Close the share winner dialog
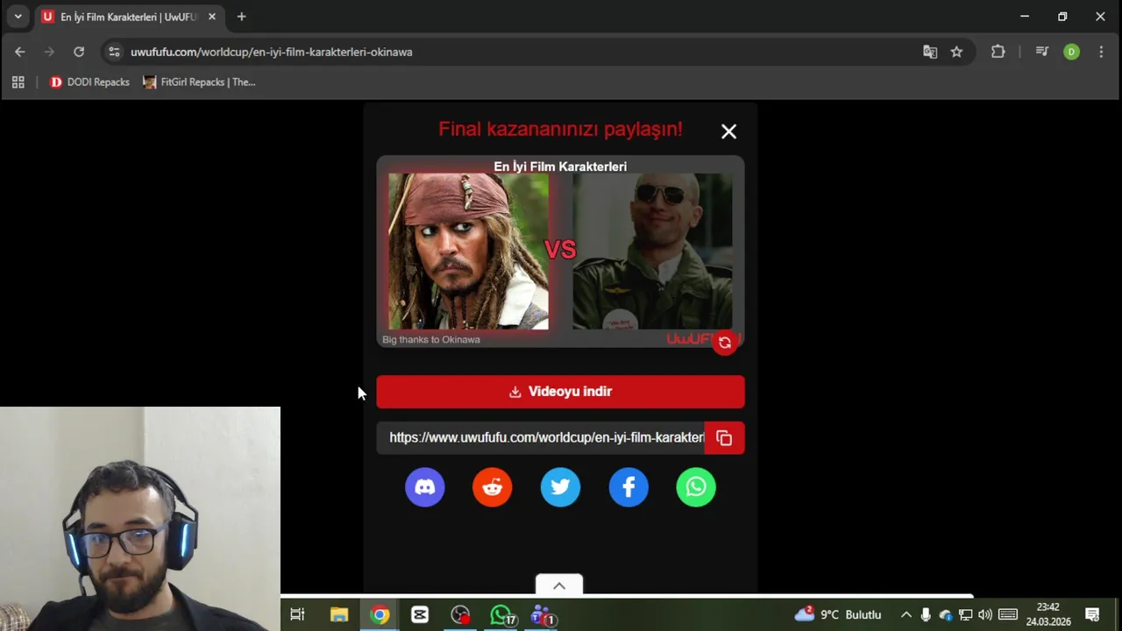Viewport: 1122px width, 631px height. pyautogui.click(x=728, y=131)
